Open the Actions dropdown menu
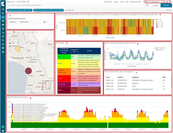 coord(167,10)
